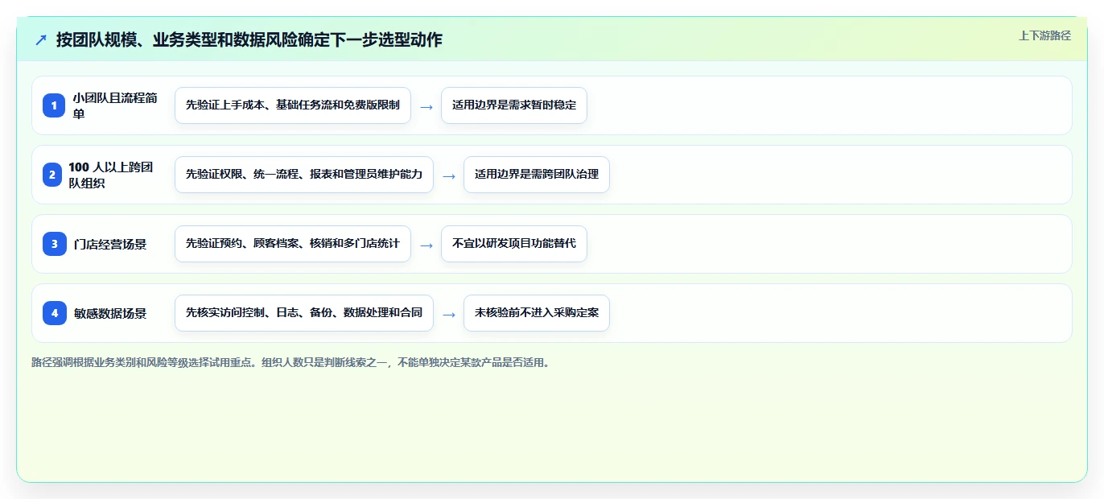This screenshot has width=1104, height=499.
Task: Click the 上下游路径 label in the header
Action: point(1044,35)
